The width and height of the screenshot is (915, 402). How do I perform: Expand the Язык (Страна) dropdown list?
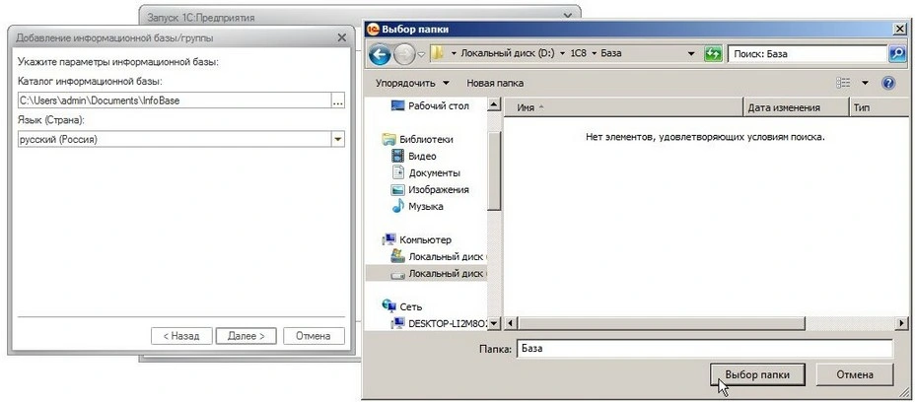(337, 139)
